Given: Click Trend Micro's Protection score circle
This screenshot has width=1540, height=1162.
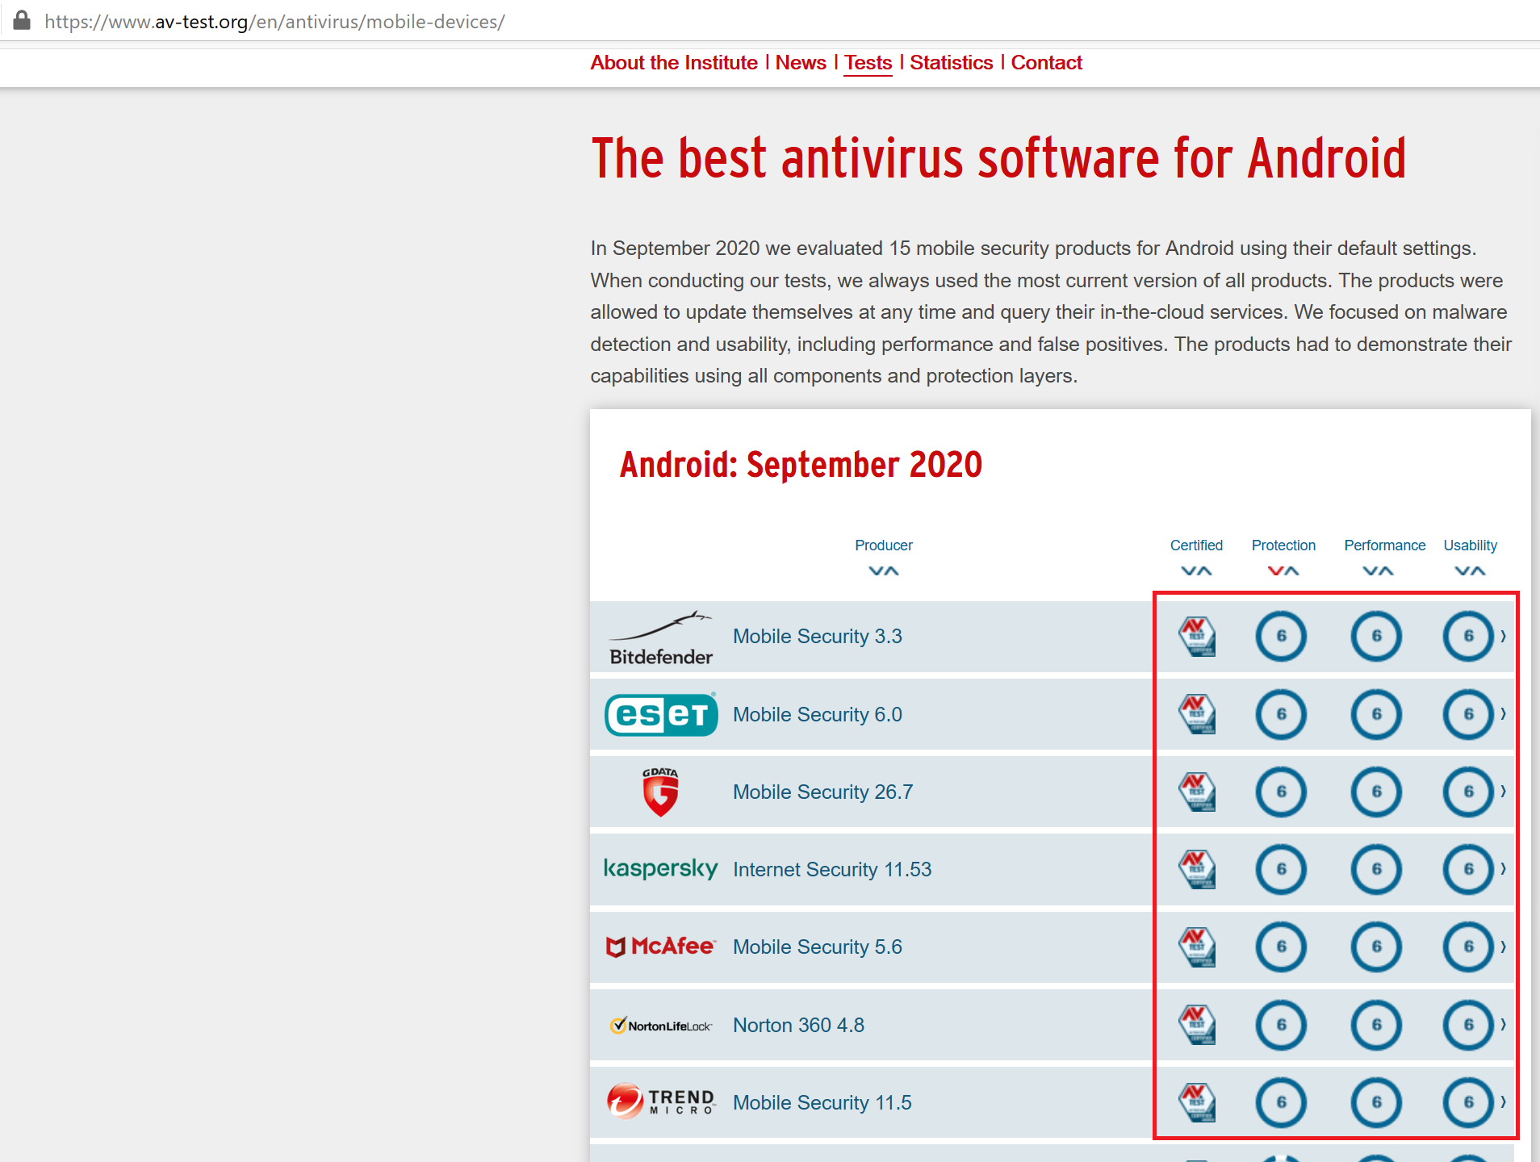Looking at the screenshot, I should point(1282,1102).
